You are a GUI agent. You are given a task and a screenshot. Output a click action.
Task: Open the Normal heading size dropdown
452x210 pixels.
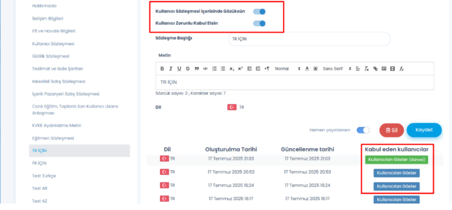tap(288, 69)
